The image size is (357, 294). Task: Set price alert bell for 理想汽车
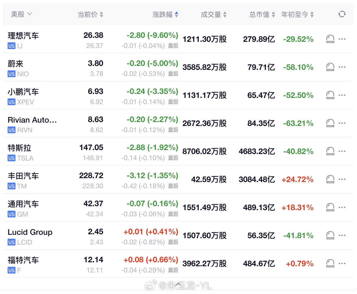click(x=330, y=39)
